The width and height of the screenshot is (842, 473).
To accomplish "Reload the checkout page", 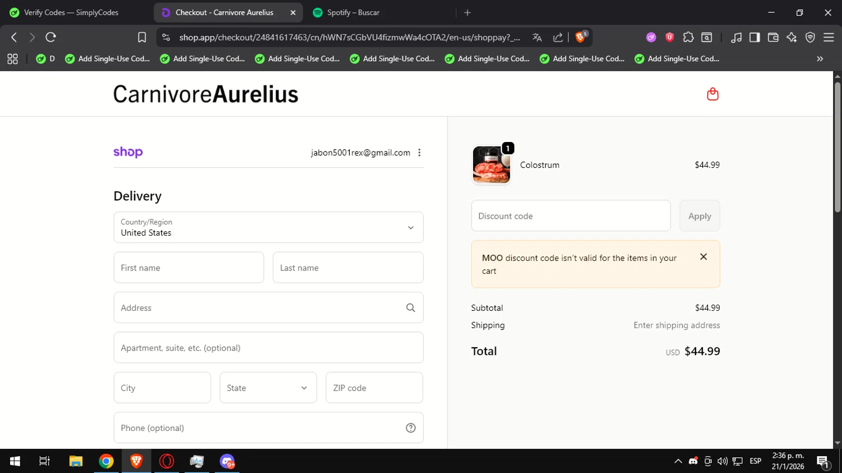I will coord(51,37).
